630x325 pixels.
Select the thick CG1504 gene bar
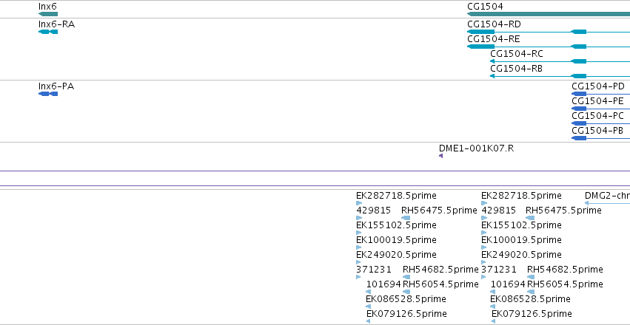pyautogui.click(x=549, y=15)
